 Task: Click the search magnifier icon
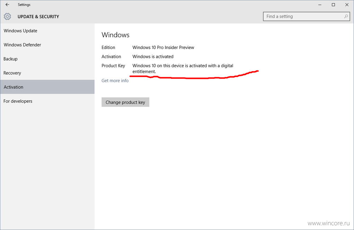pyautogui.click(x=346, y=17)
